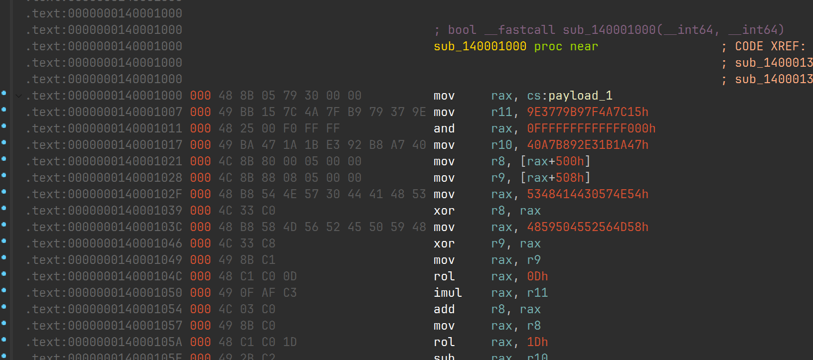Select the constant 9E3779B97F4A7C15h
Image resolution: width=813 pixels, height=360 pixels.
click(588, 112)
